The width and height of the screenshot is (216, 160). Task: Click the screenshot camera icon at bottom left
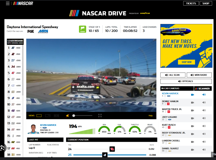pyautogui.click(x=2, y=148)
